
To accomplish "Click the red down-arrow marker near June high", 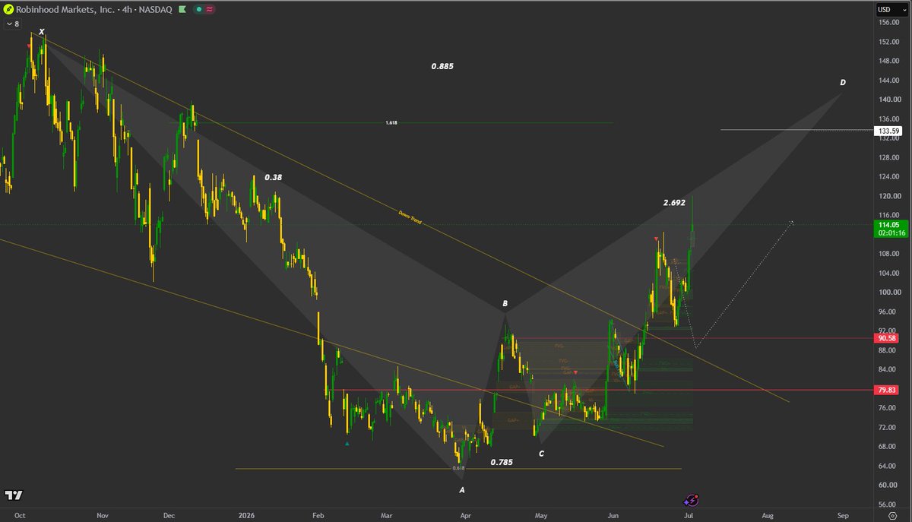I will (x=657, y=239).
